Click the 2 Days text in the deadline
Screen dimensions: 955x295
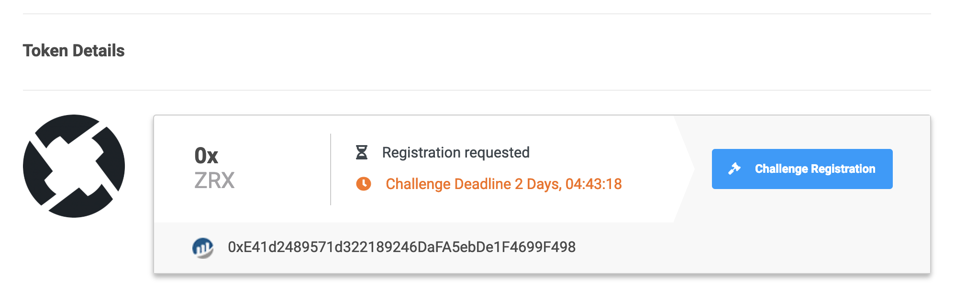click(x=538, y=184)
